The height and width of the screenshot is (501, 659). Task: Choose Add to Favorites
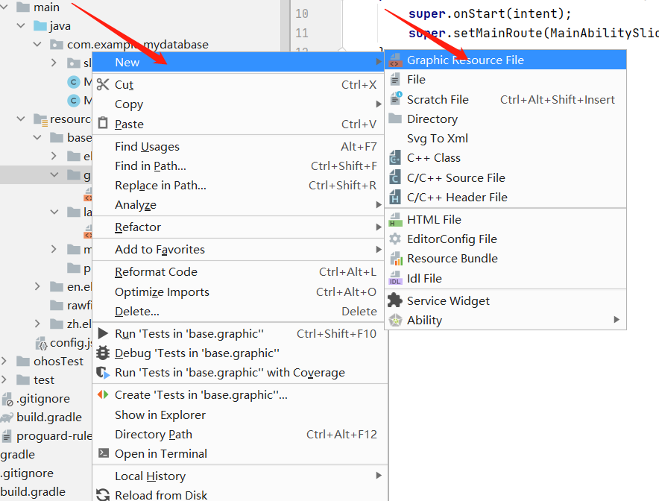(x=239, y=250)
